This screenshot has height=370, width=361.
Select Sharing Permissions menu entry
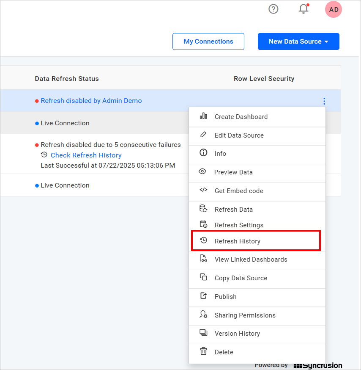tap(245, 315)
